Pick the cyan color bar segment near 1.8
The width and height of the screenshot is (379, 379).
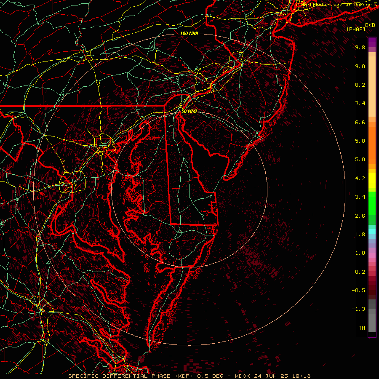(372, 232)
